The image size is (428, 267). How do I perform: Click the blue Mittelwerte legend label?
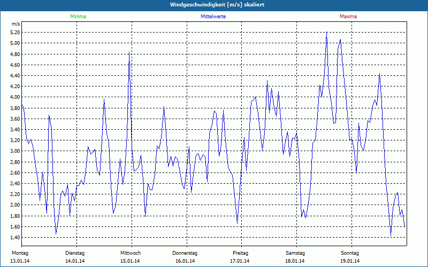[213, 17]
